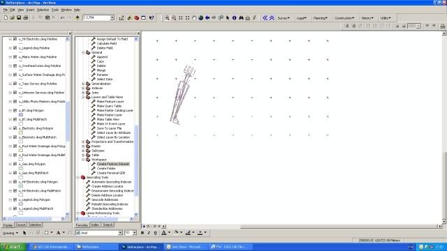
Task: Open the Insert menu
Action: click(x=30, y=10)
